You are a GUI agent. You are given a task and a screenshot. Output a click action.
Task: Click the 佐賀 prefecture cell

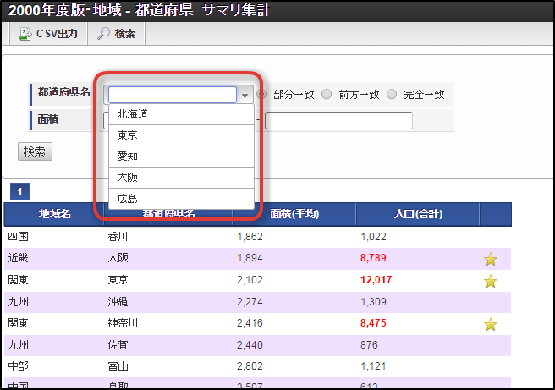(x=118, y=345)
